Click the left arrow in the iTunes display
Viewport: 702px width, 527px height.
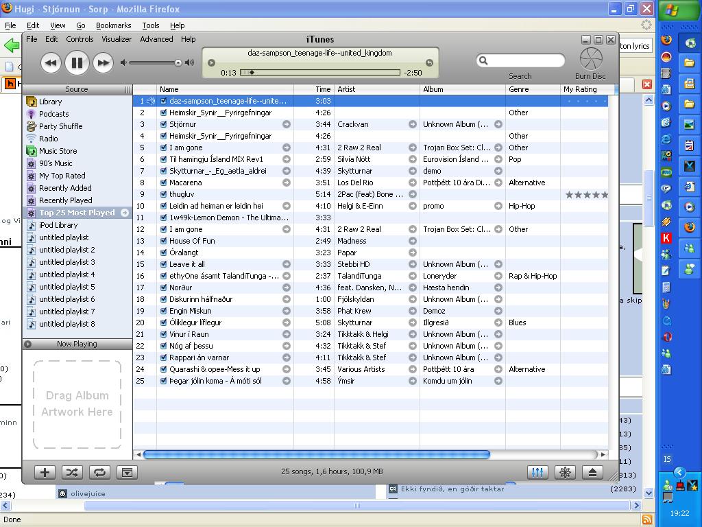click(211, 62)
